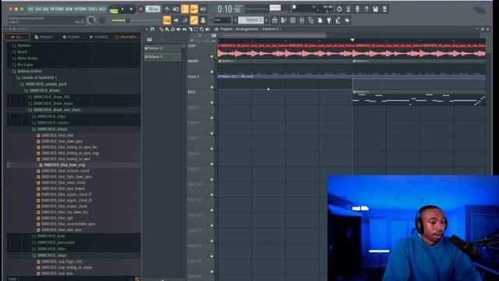This screenshot has height=281, width=499.
Task: Click the master volume knob
Action: 91,20
